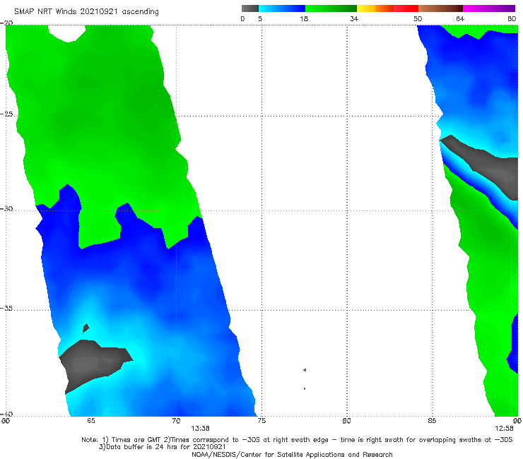Click the longitude label '75'
The image size is (523, 459).
click(261, 421)
